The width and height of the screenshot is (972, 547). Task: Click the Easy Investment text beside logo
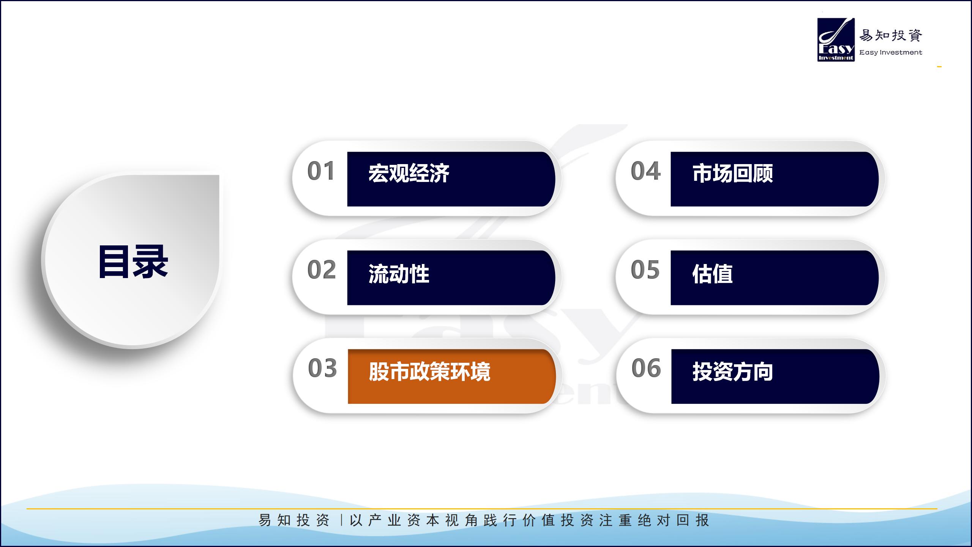pyautogui.click(x=891, y=52)
